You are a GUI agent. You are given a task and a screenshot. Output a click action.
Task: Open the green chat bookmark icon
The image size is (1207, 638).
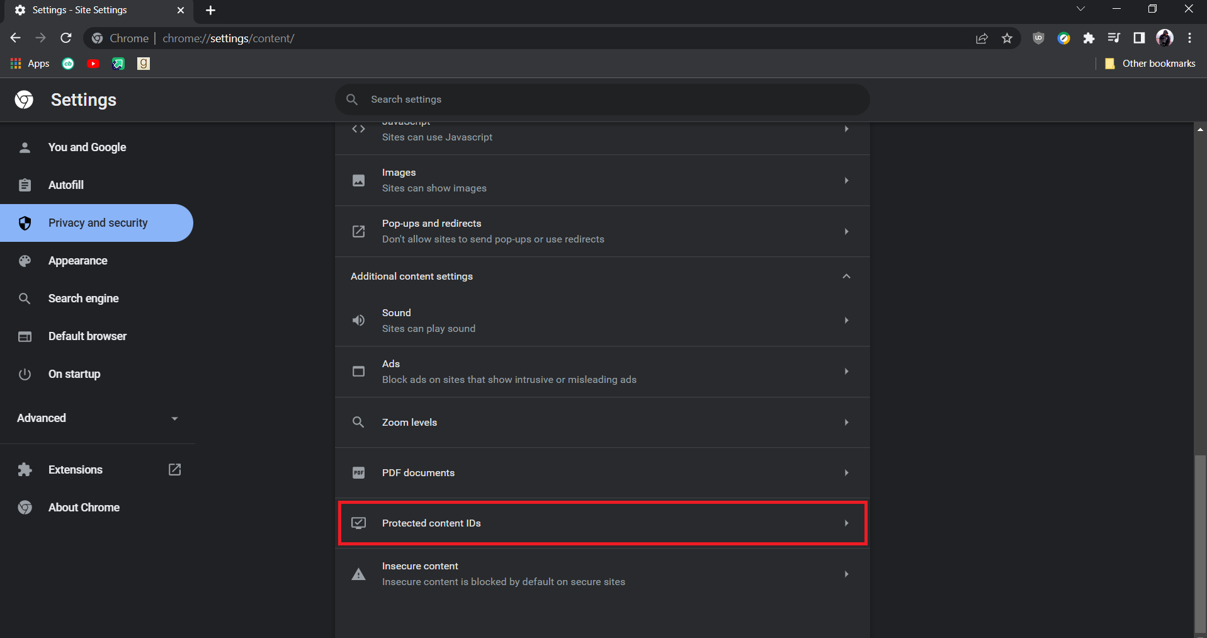118,64
